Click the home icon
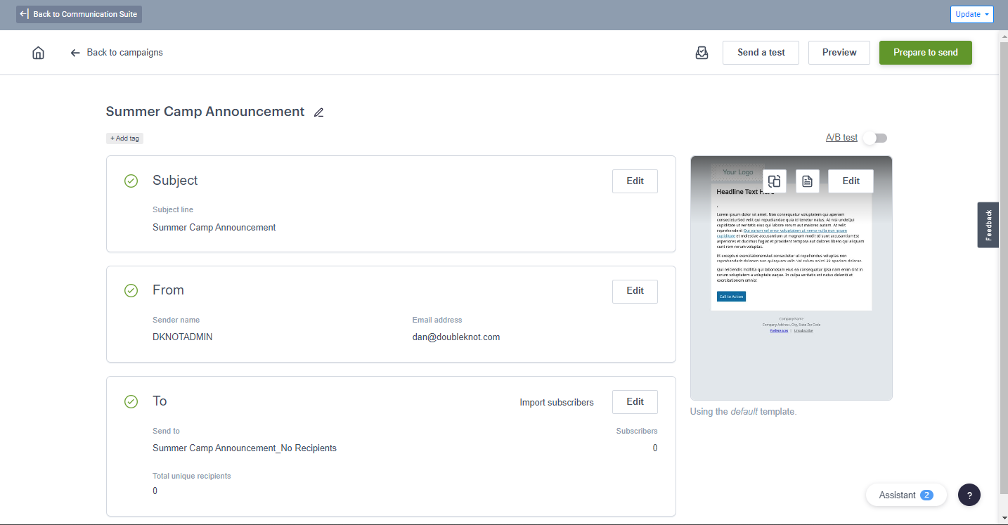Viewport: 1008px width, 525px height. pyautogui.click(x=38, y=53)
